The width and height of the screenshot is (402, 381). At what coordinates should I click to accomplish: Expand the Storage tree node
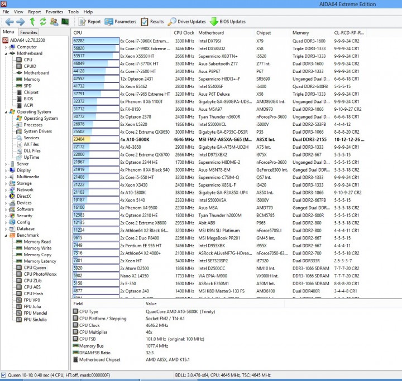[6, 184]
